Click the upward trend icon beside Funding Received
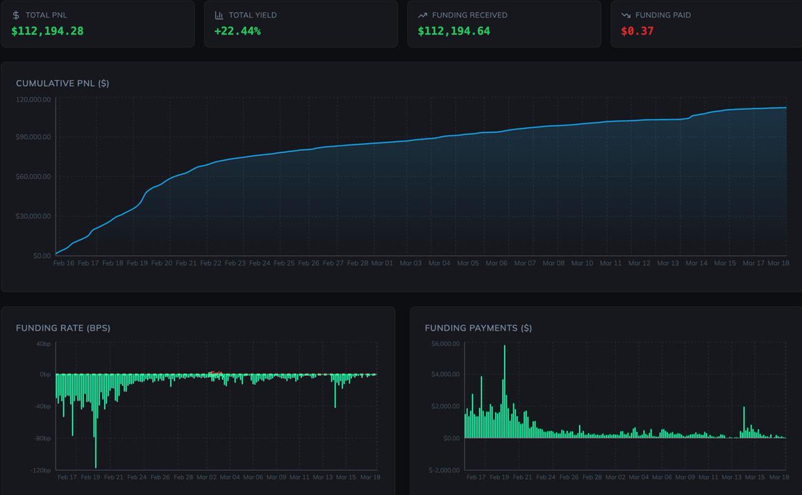The width and height of the screenshot is (802, 495). tap(422, 15)
